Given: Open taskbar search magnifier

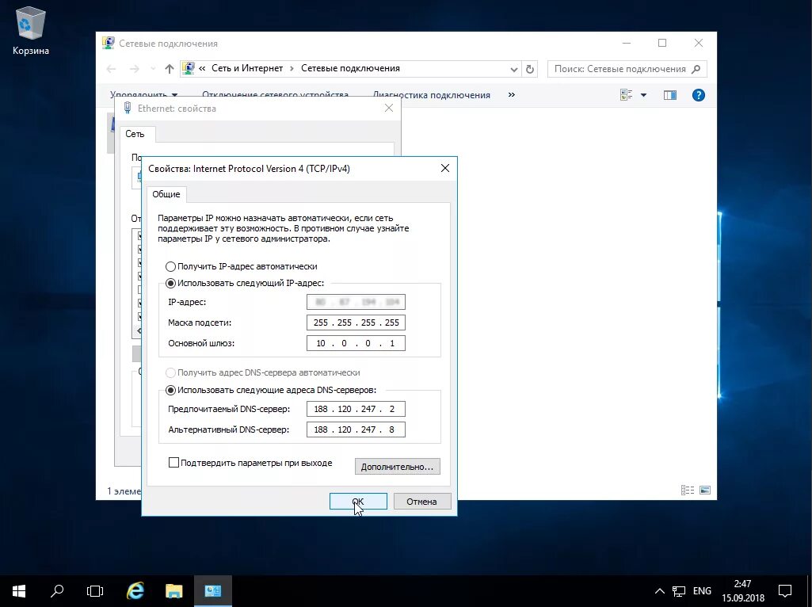Looking at the screenshot, I should (x=57, y=591).
